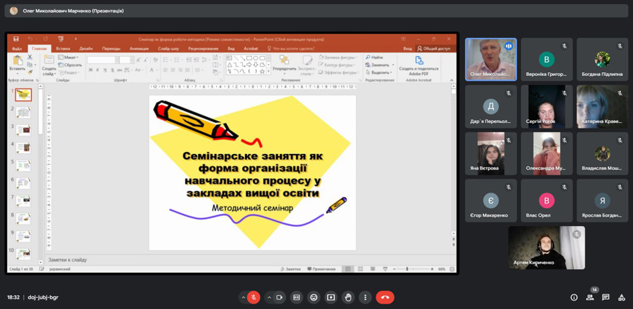Leave the call with red hang-up button
This screenshot has width=633, height=309.
[x=385, y=297]
